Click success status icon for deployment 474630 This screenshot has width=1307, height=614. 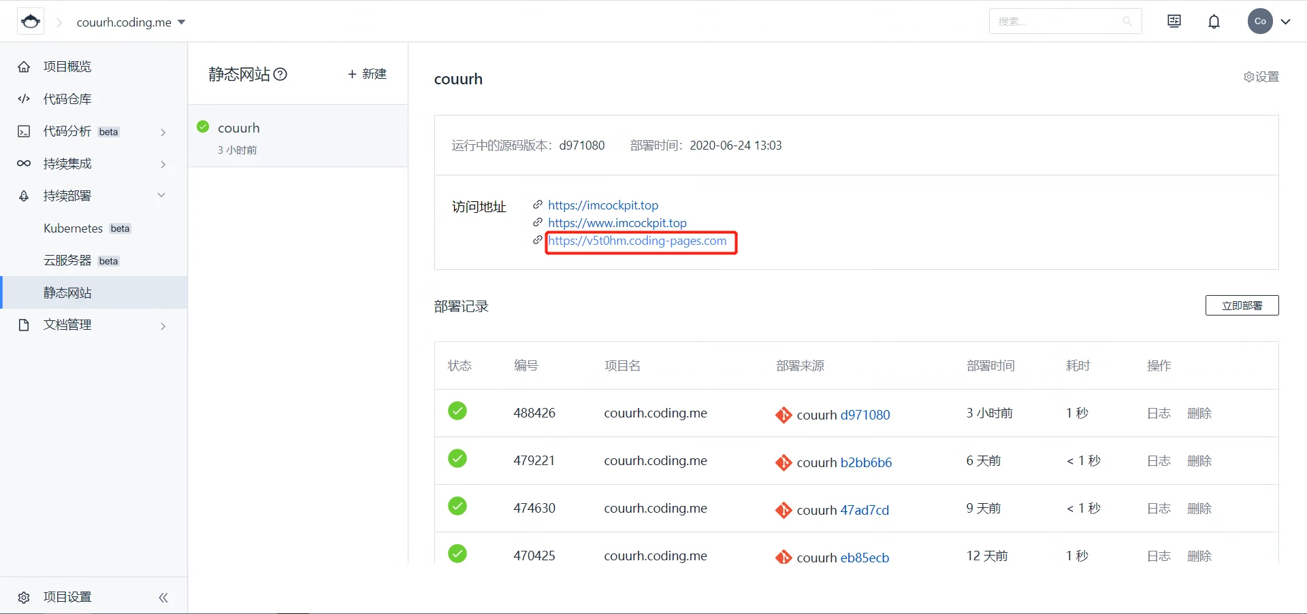coord(457,506)
